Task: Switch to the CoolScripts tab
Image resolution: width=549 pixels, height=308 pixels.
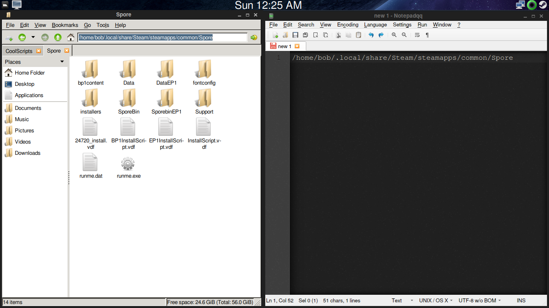Action: pyautogui.click(x=19, y=51)
